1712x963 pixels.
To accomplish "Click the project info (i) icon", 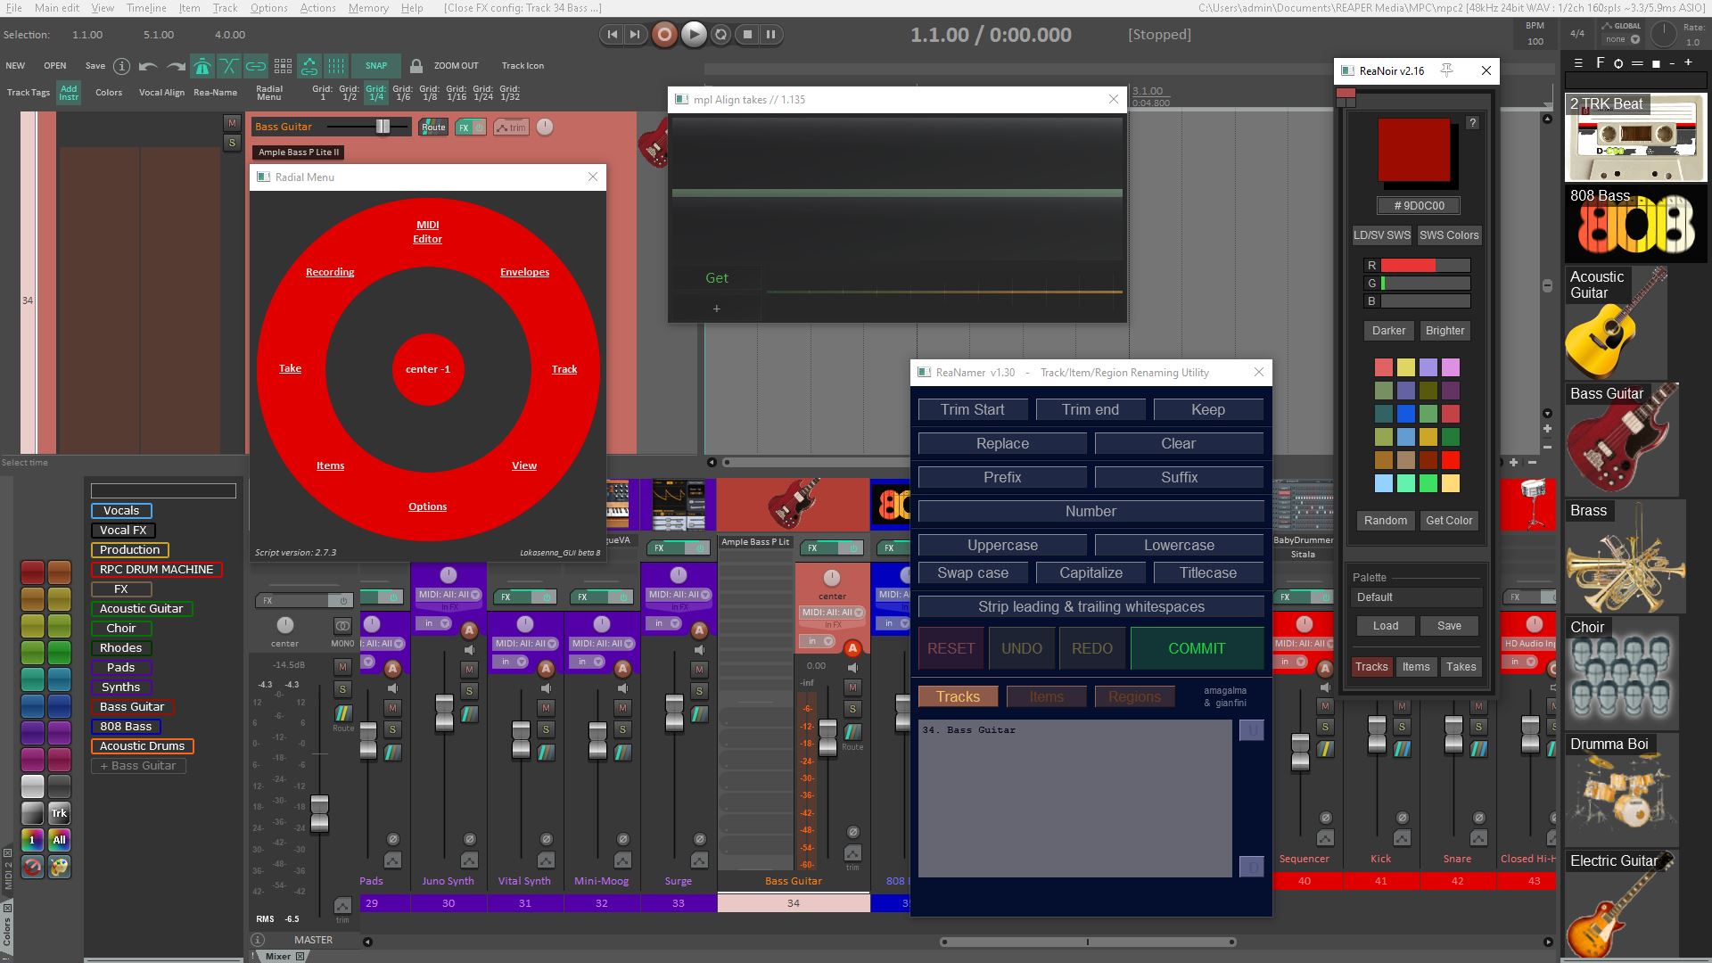I will pyautogui.click(x=122, y=66).
